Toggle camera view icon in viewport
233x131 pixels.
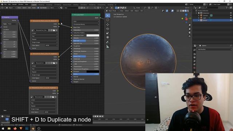click(x=190, y=32)
